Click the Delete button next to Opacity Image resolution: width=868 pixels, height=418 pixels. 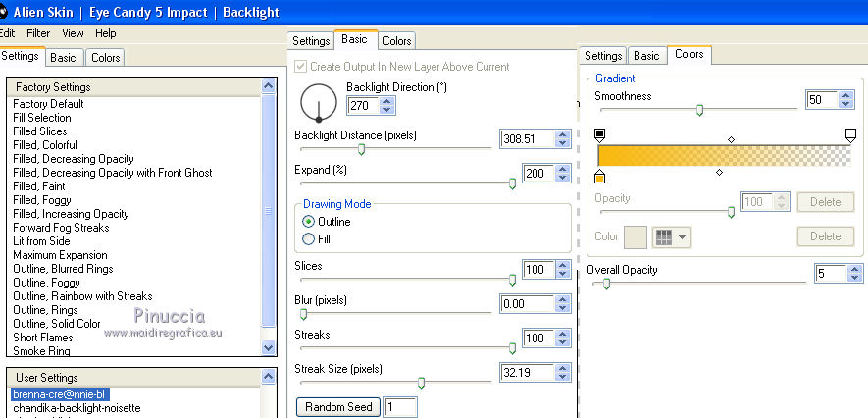pyautogui.click(x=826, y=202)
